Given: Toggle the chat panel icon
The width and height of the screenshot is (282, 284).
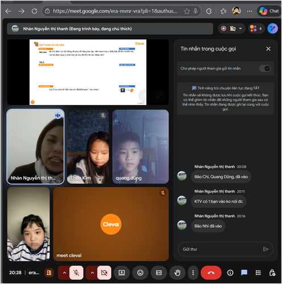Looking at the screenshot, I should [x=244, y=273].
